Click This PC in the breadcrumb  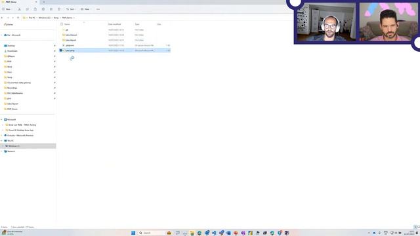point(32,18)
